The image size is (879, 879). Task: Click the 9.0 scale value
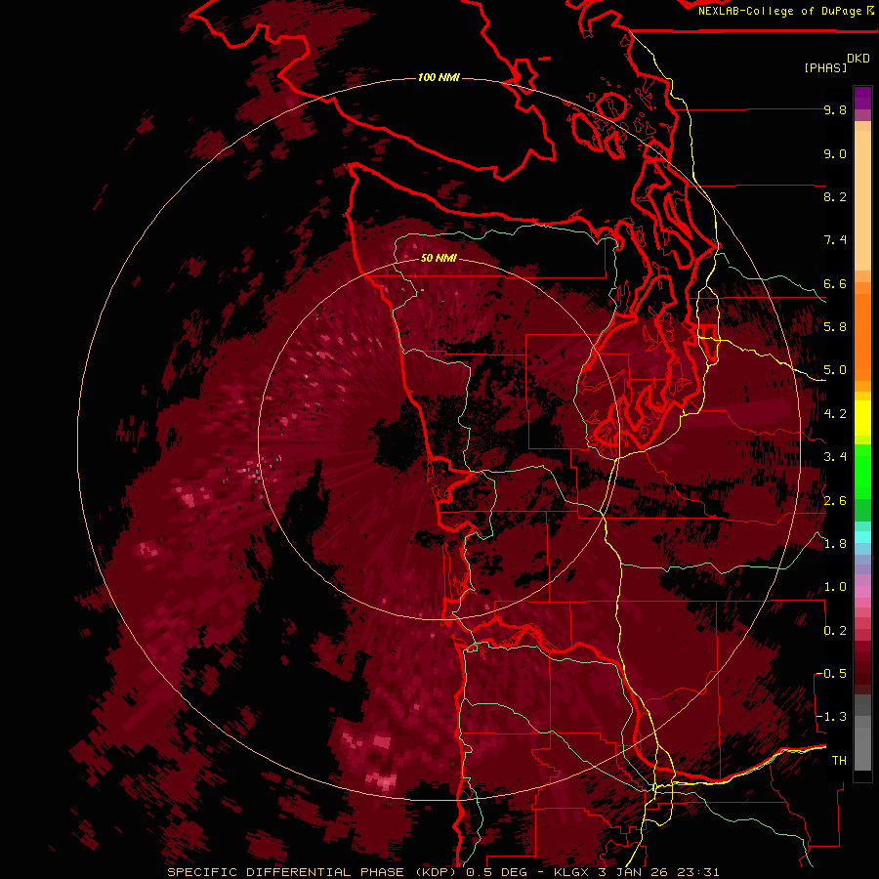[x=835, y=153]
